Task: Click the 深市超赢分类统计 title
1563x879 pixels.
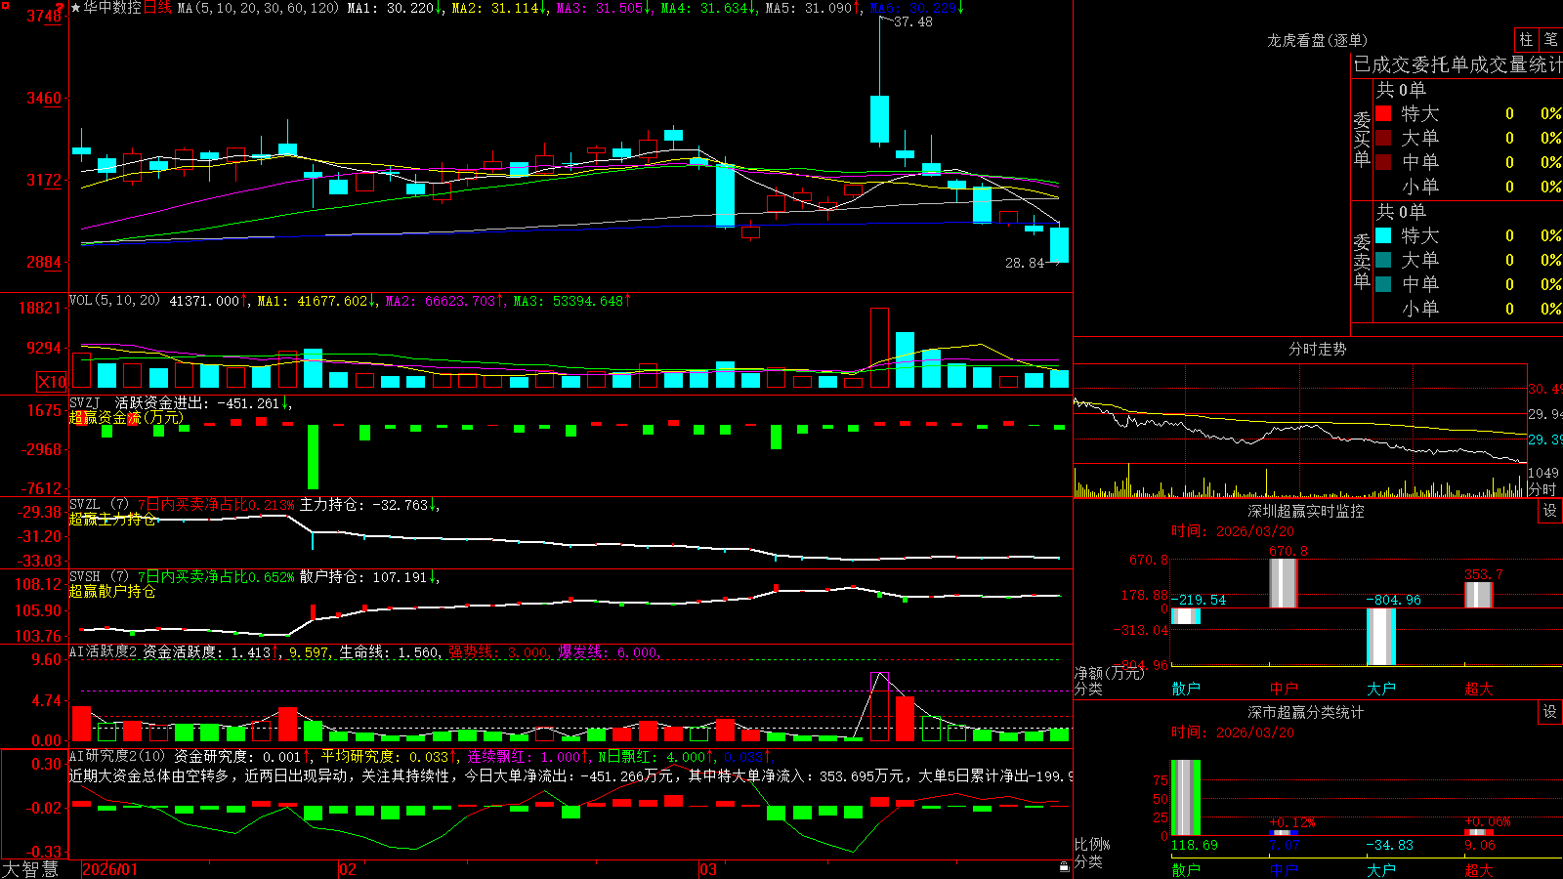Action: pyautogui.click(x=1306, y=712)
